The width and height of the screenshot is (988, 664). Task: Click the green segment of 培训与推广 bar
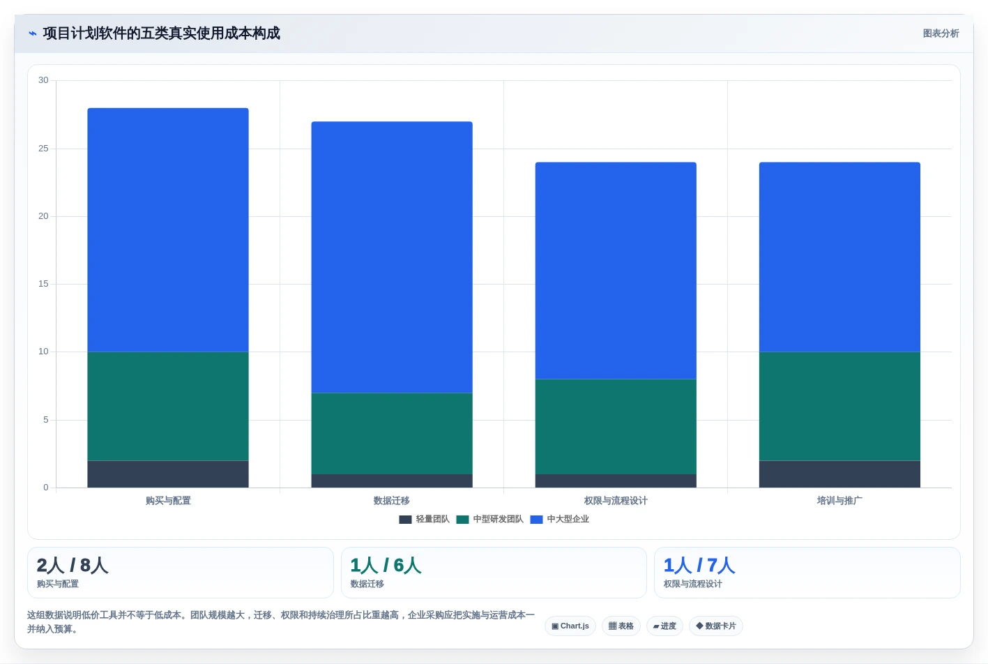tap(839, 407)
